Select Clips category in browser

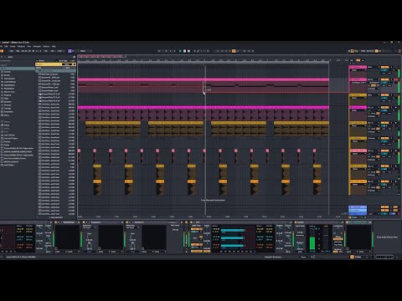click(7, 99)
